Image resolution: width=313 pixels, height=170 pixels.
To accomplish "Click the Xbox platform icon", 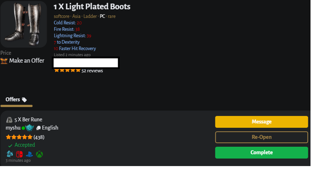I will coord(40,154).
